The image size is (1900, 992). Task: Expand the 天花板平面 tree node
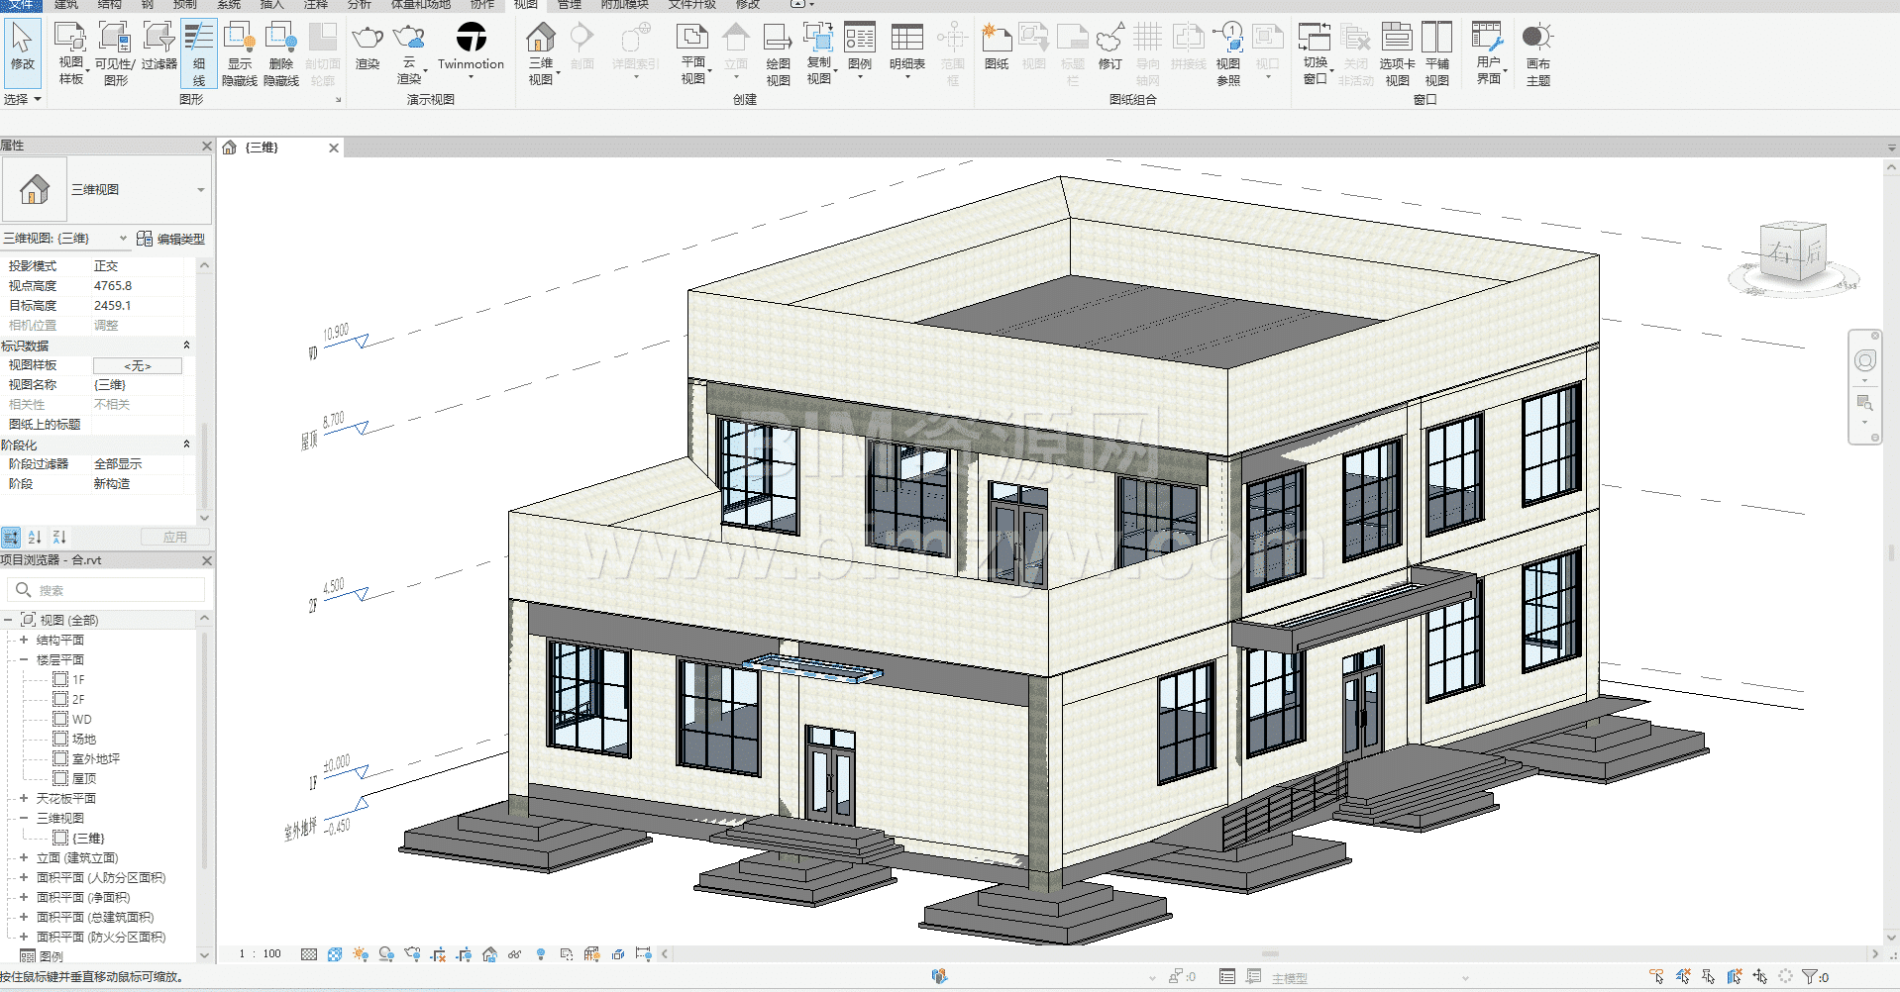24,798
